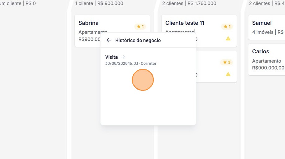The image size is (285, 159).
Task: Click the 1 cliente R$ 900.000 column summary
Action: point(99,3)
